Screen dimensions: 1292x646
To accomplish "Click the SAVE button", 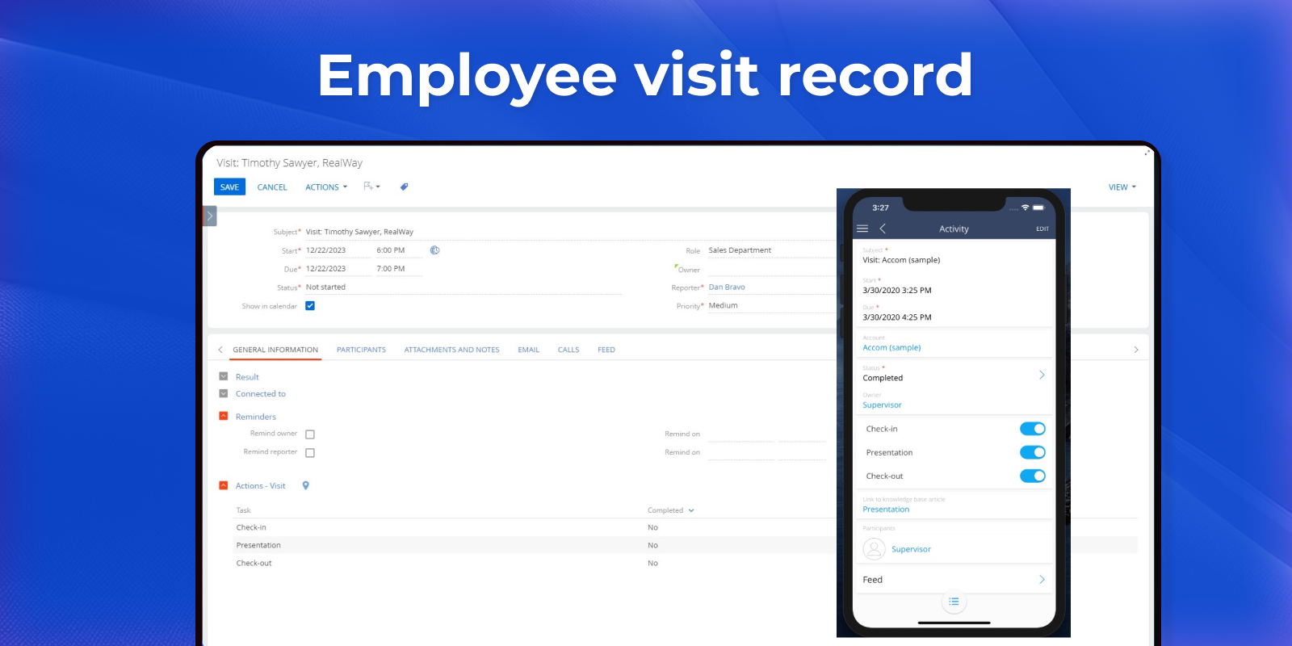I will click(229, 187).
